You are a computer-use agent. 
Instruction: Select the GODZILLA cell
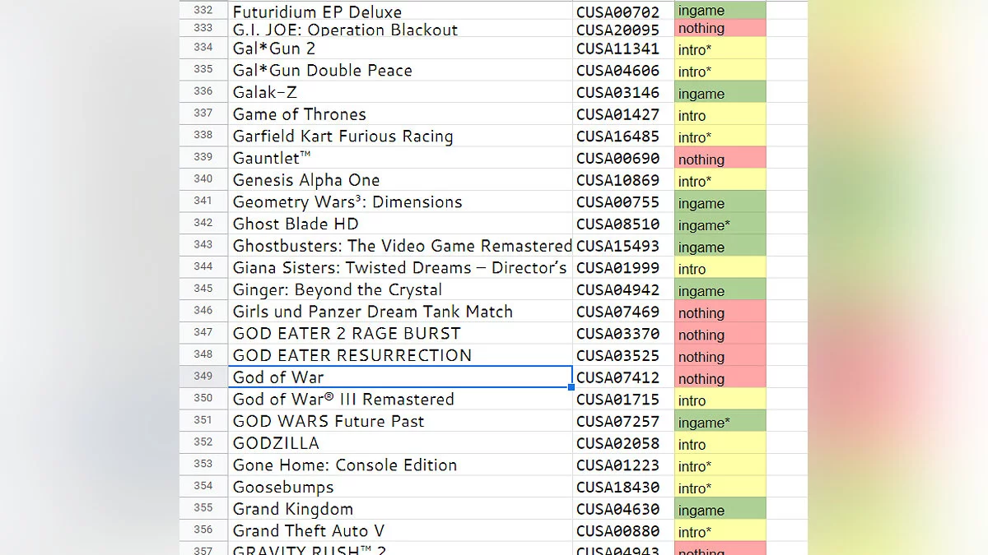pyautogui.click(x=400, y=443)
